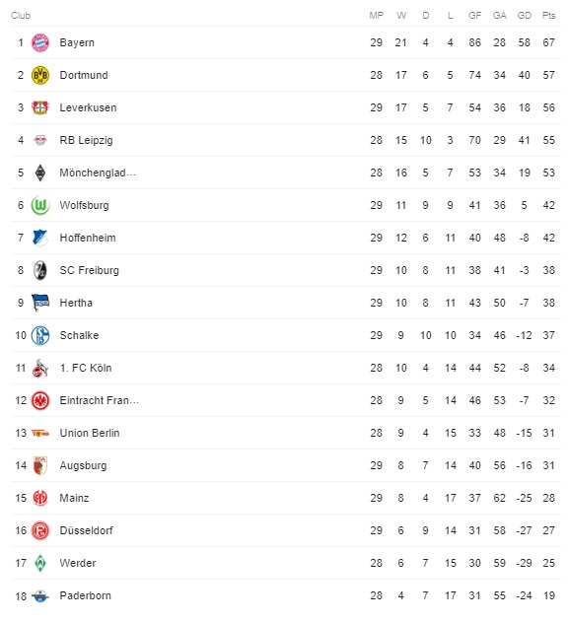The width and height of the screenshot is (568, 623).
Task: Open the Hoffenheim crest icon
Action: pyautogui.click(x=40, y=238)
